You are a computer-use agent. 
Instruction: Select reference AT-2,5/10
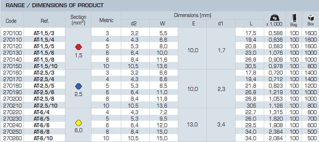(x=46, y=106)
